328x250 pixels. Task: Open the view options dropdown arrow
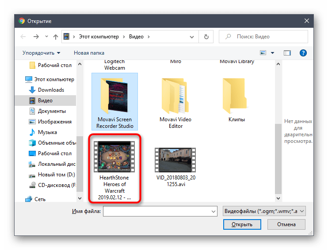point(272,53)
